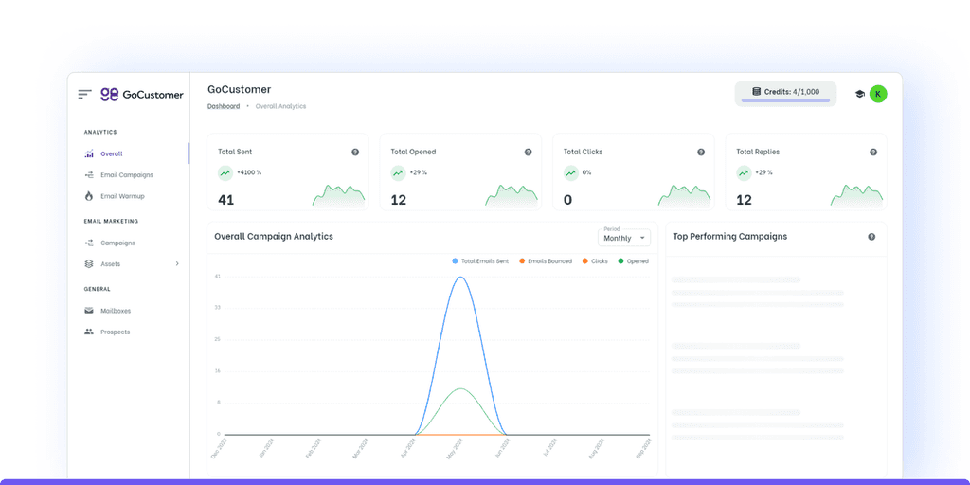Click the Assets layers icon
This screenshot has height=485, width=970.
coord(88,263)
